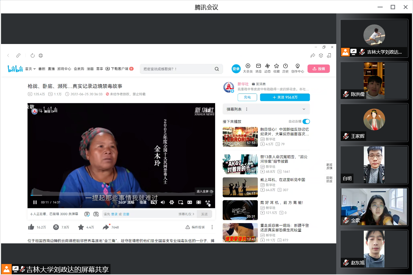Pause the video with the player button

(35, 202)
